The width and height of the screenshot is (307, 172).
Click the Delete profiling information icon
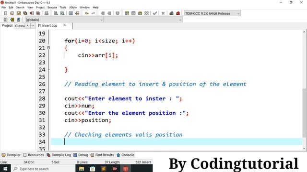tap(178, 13)
